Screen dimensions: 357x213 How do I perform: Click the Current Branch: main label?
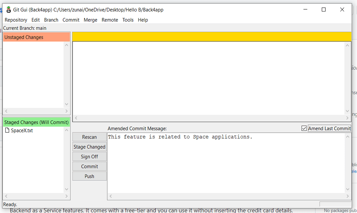pos(25,28)
